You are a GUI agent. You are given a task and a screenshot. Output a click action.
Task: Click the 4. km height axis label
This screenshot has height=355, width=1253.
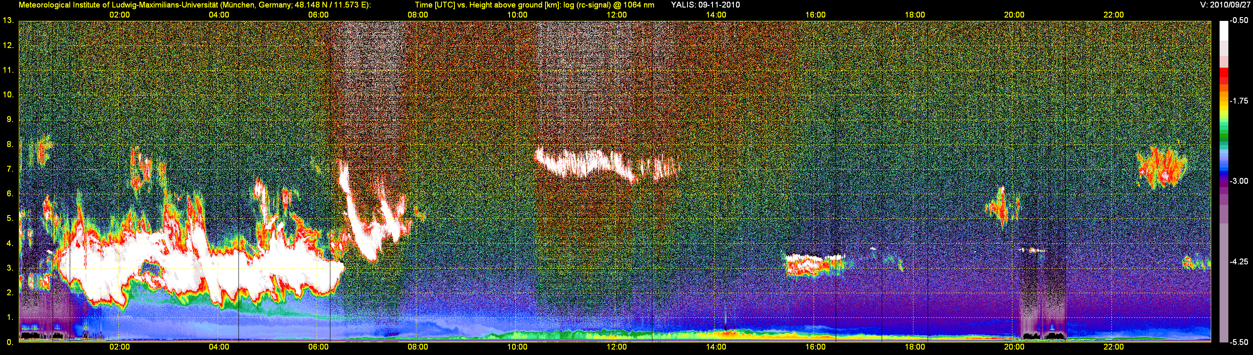coord(10,243)
